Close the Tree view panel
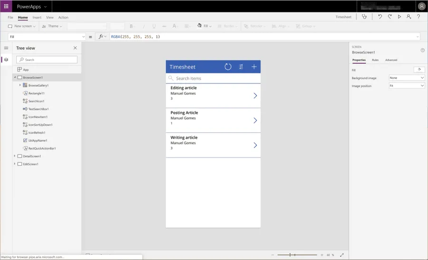The image size is (428, 260). (75, 48)
